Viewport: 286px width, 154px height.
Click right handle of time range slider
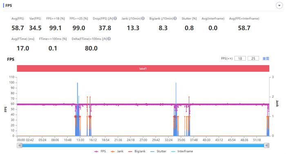[267, 145]
